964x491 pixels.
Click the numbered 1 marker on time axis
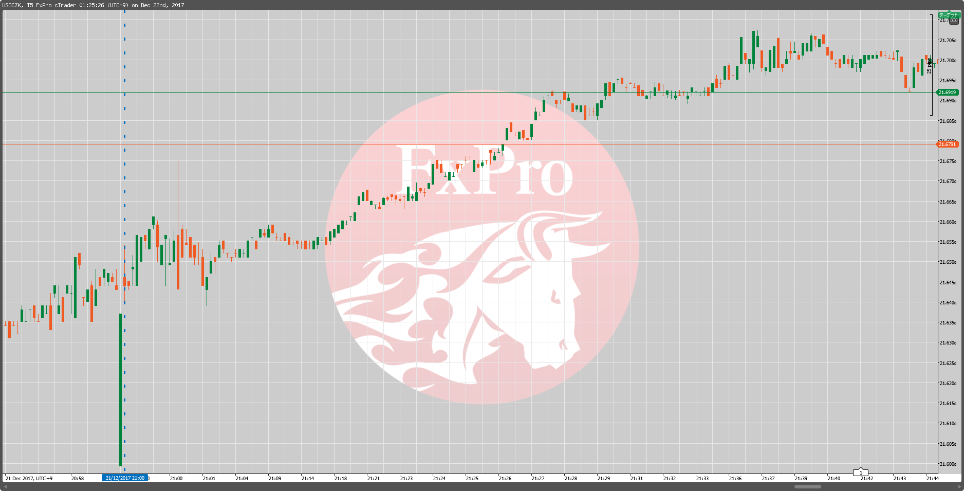pos(861,472)
